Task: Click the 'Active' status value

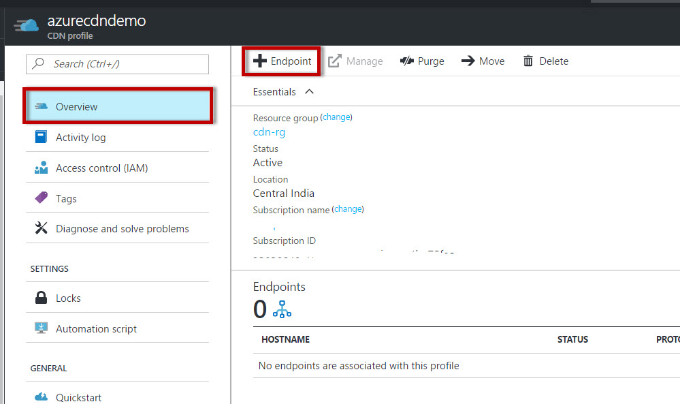Action: click(x=268, y=163)
